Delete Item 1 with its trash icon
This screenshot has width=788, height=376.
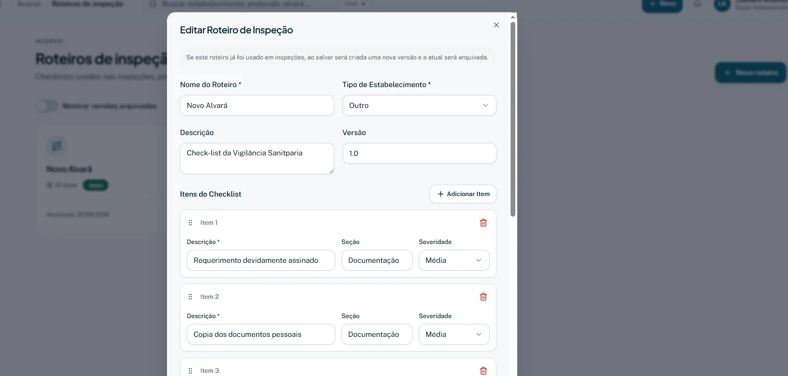click(483, 223)
